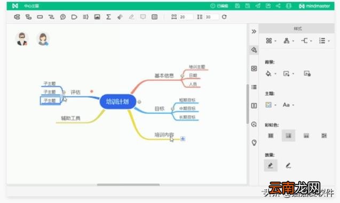Open the lightbulb ideas sidebar panel
This screenshot has width=340, height=203.
click(x=254, y=142)
